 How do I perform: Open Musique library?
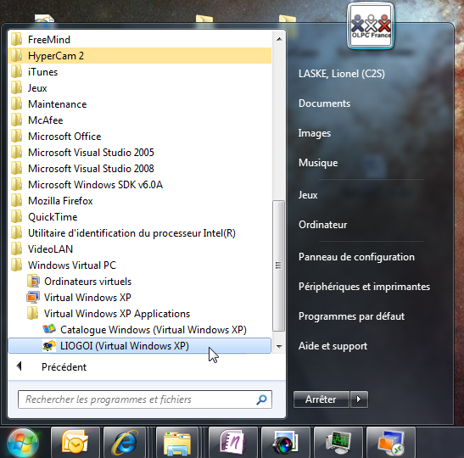tap(318, 163)
